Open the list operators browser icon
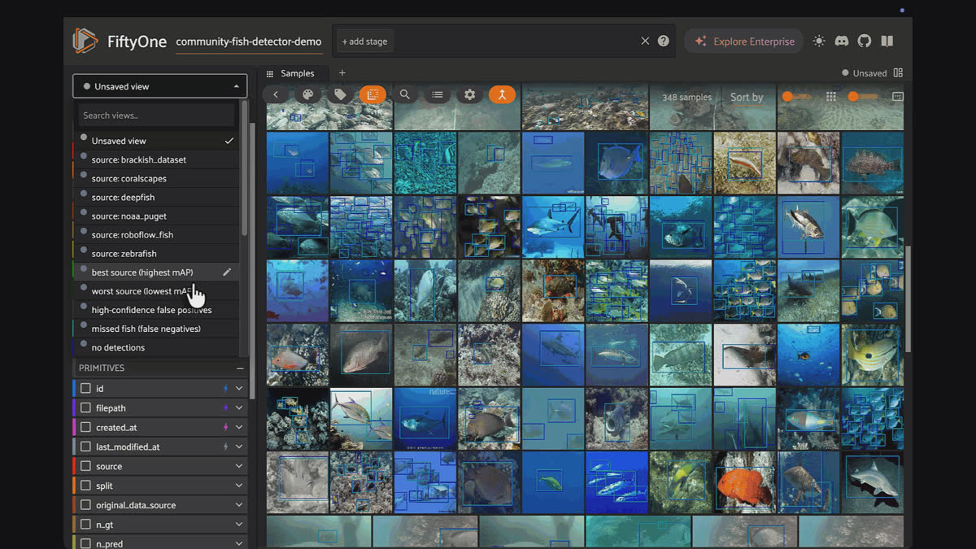Screen dimensions: 976x549 coord(437,95)
